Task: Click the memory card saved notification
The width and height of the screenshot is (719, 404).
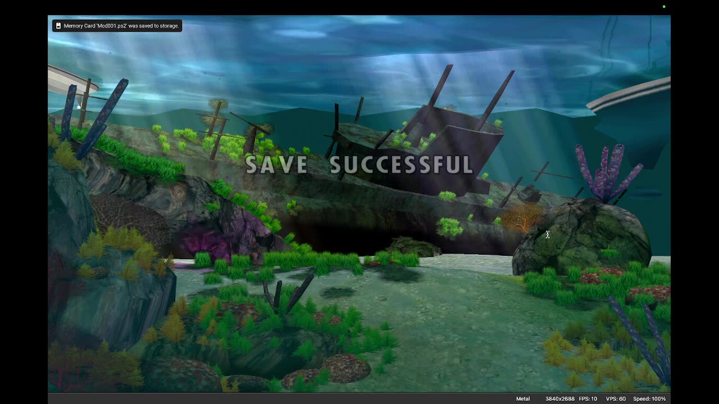Action: tap(117, 26)
